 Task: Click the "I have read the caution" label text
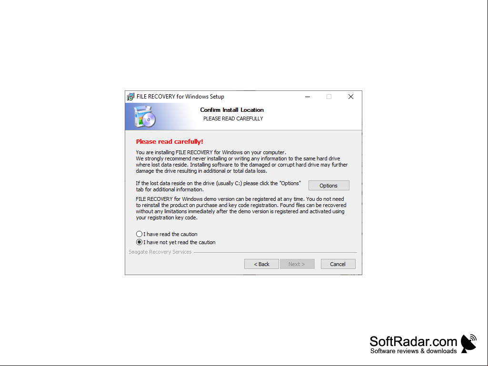pyautogui.click(x=170, y=234)
